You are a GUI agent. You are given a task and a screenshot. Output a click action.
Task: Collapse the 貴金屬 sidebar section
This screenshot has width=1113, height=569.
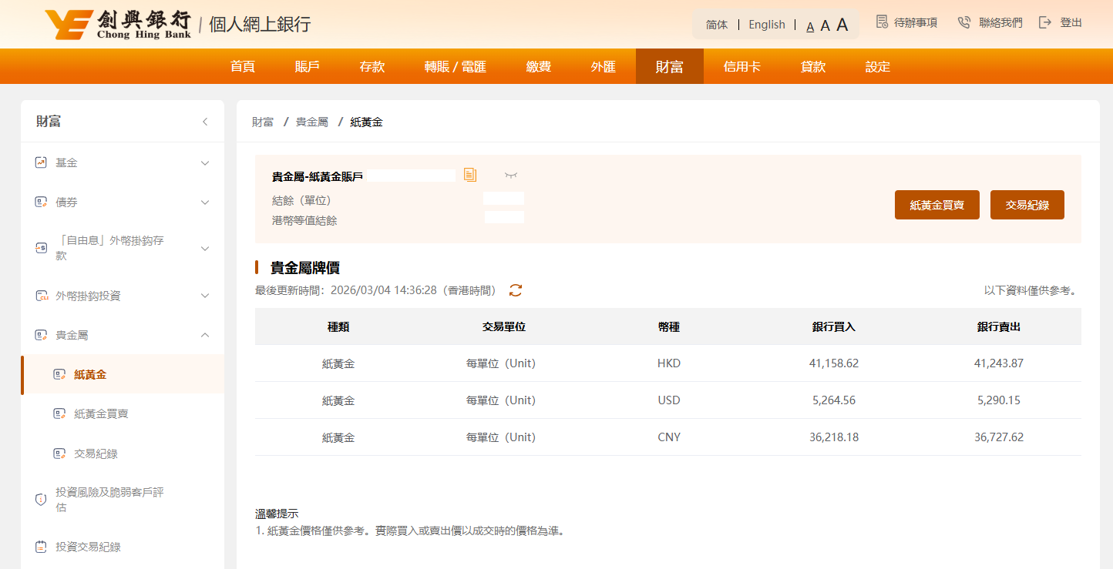[x=205, y=335]
